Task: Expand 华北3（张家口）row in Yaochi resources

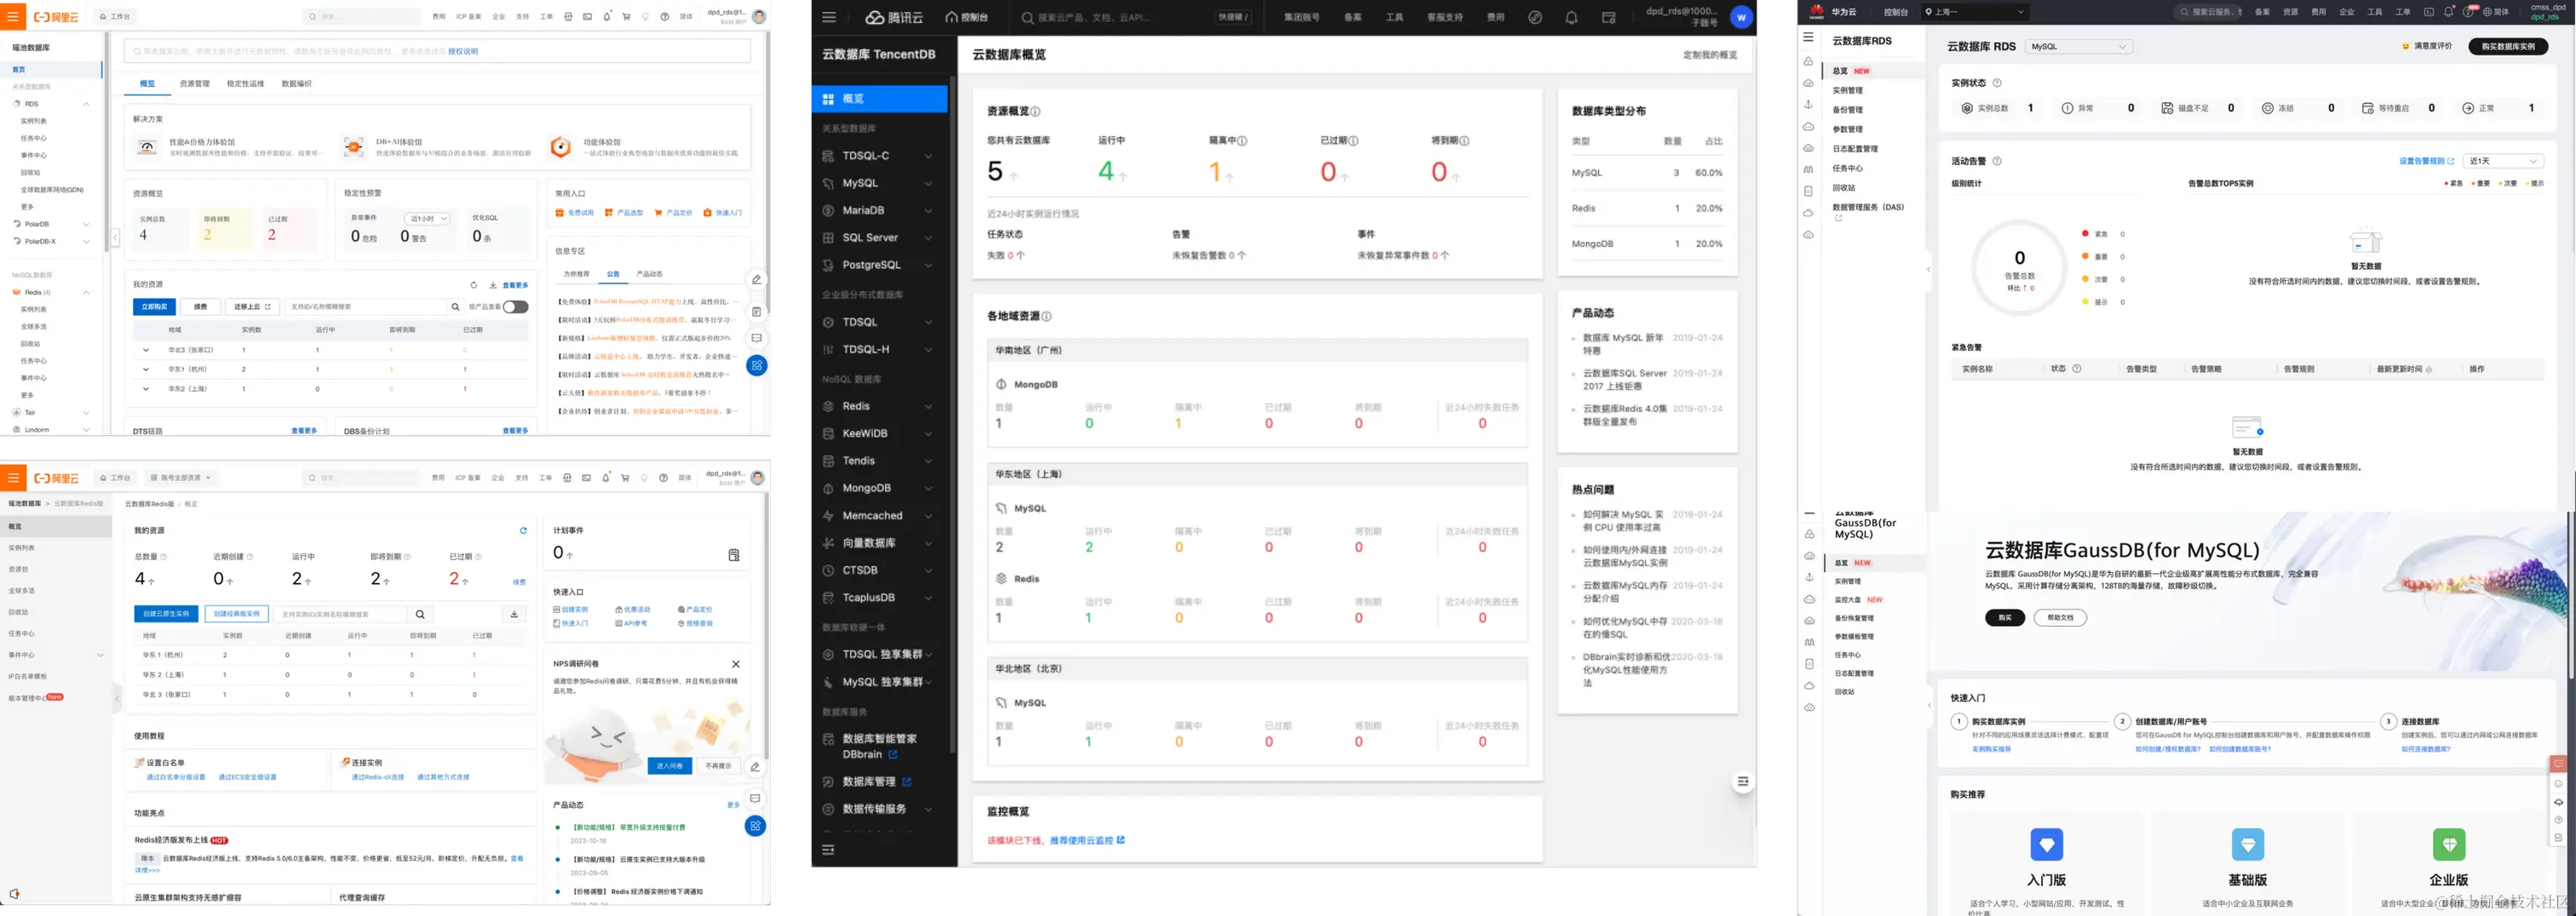Action: (x=146, y=350)
